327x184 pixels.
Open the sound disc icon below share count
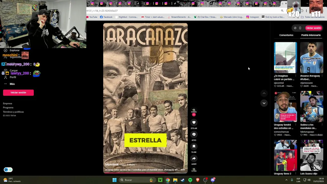tap(194, 170)
